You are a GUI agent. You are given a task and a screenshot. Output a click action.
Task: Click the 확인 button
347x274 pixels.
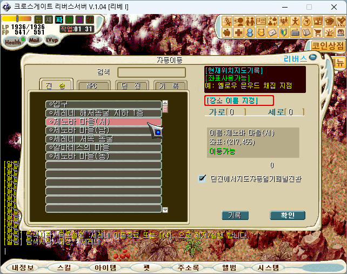(x=288, y=215)
